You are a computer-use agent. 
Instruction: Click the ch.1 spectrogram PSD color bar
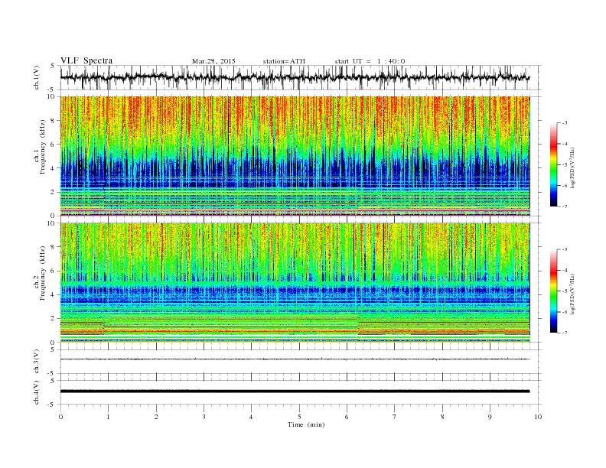[x=554, y=164]
